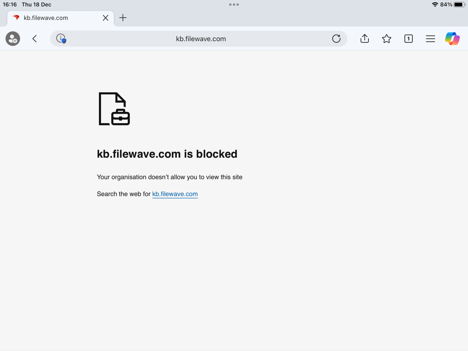Open the hamburger settings menu
This screenshot has width=468, height=351.
[430, 39]
